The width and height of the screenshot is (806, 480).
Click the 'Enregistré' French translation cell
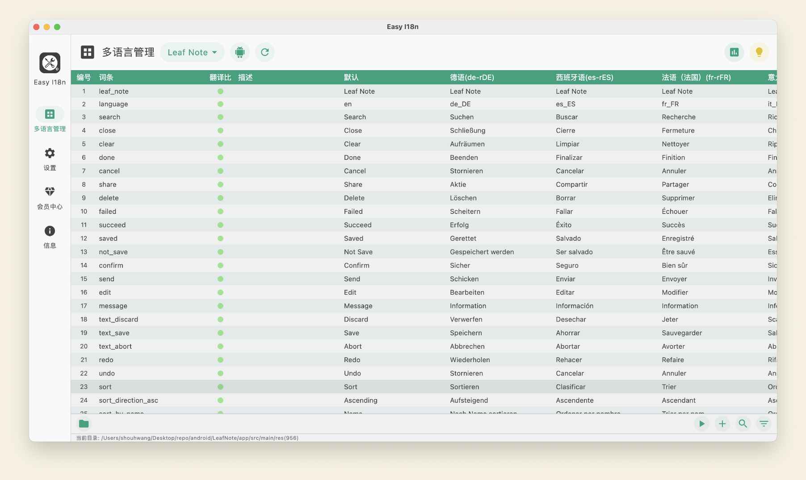tap(678, 238)
